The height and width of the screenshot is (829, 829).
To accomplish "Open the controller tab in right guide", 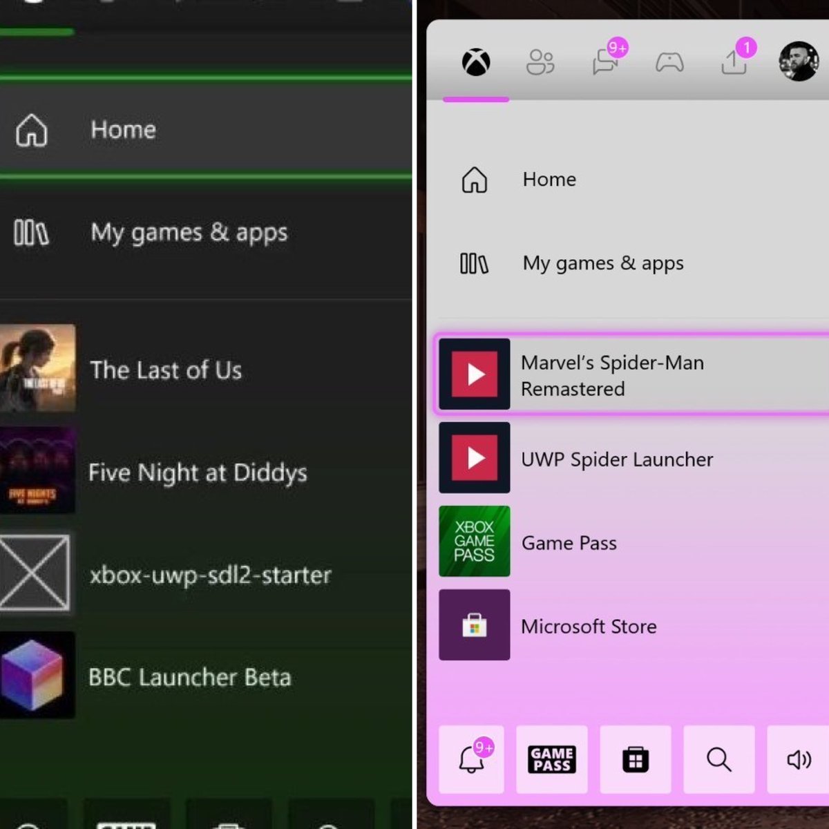I will [669, 63].
